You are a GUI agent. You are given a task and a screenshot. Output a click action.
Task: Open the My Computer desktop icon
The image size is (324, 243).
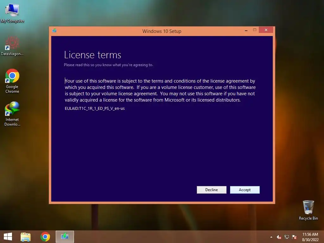tap(12, 13)
